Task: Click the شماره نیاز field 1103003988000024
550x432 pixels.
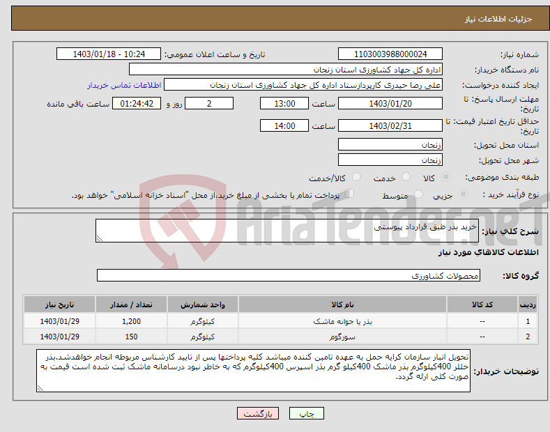Action: pyautogui.click(x=390, y=54)
